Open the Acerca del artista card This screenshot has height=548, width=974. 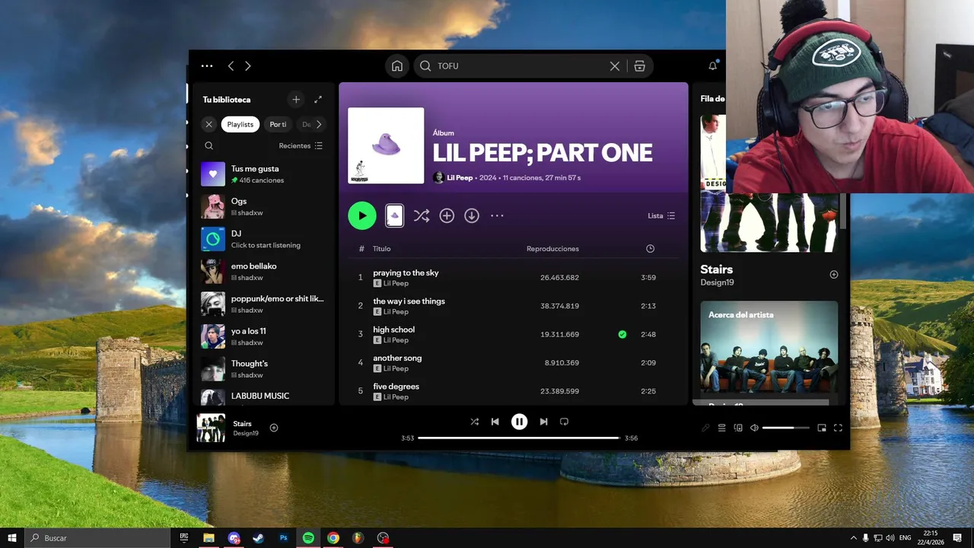(769, 352)
